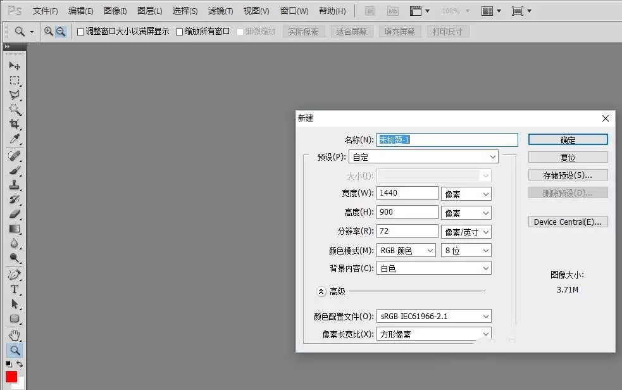Select the Clone Stamp tool
This screenshot has width=622, height=390.
coord(14,185)
